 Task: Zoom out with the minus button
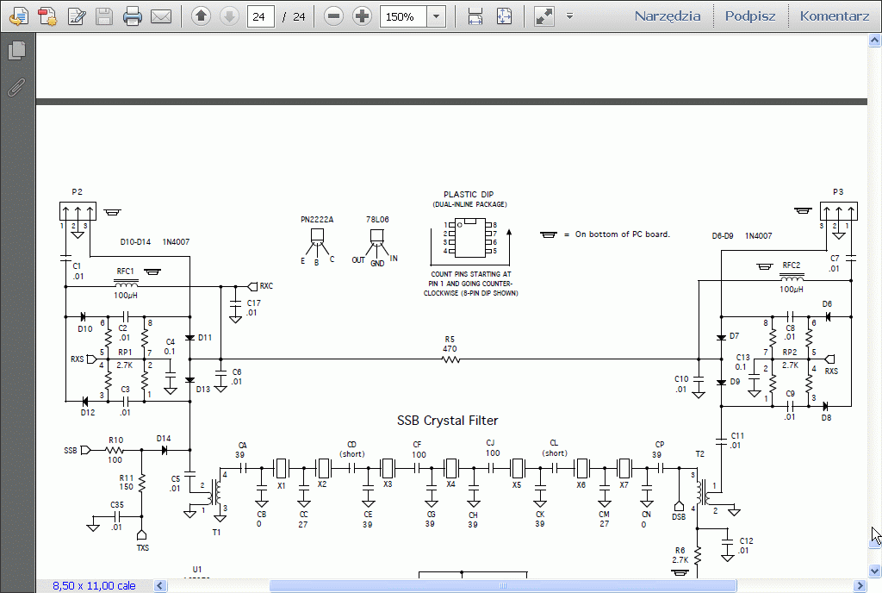pos(334,16)
